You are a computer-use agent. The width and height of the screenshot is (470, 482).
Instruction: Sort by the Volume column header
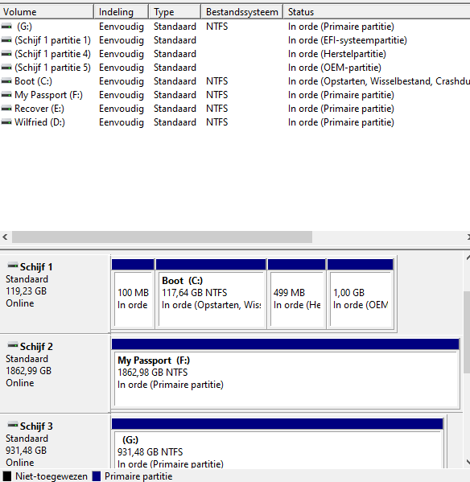click(47, 12)
